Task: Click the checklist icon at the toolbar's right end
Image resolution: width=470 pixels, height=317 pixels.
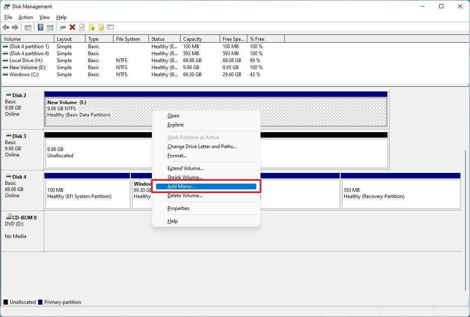Action: click(110, 27)
